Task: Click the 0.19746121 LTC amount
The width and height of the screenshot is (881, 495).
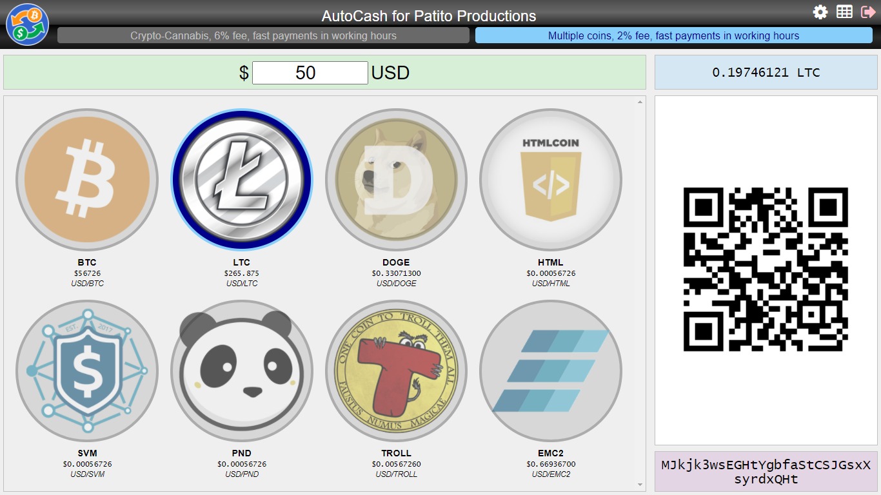Action: tap(766, 72)
